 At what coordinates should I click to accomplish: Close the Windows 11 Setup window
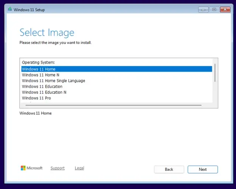pos(225,9)
